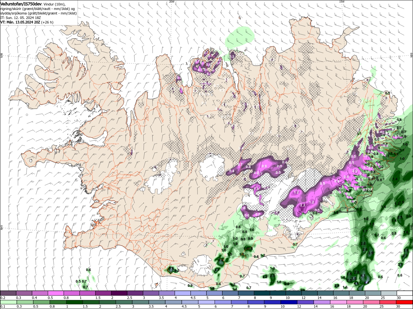Click the 'slydda/snjókoma' legend description line
413x309 pixels.
point(38,13)
